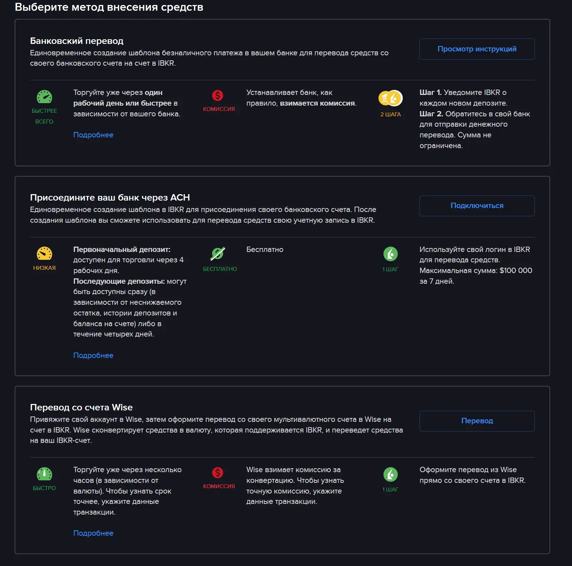Open Просмотр инструкций for bank transfer
Viewport: 572px width, 566px height.
pos(477,49)
